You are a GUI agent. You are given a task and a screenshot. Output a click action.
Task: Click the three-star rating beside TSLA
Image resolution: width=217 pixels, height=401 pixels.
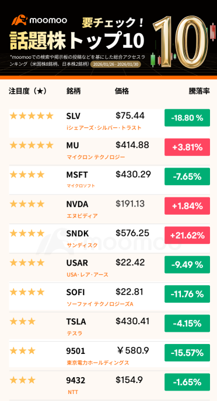pos(23,321)
